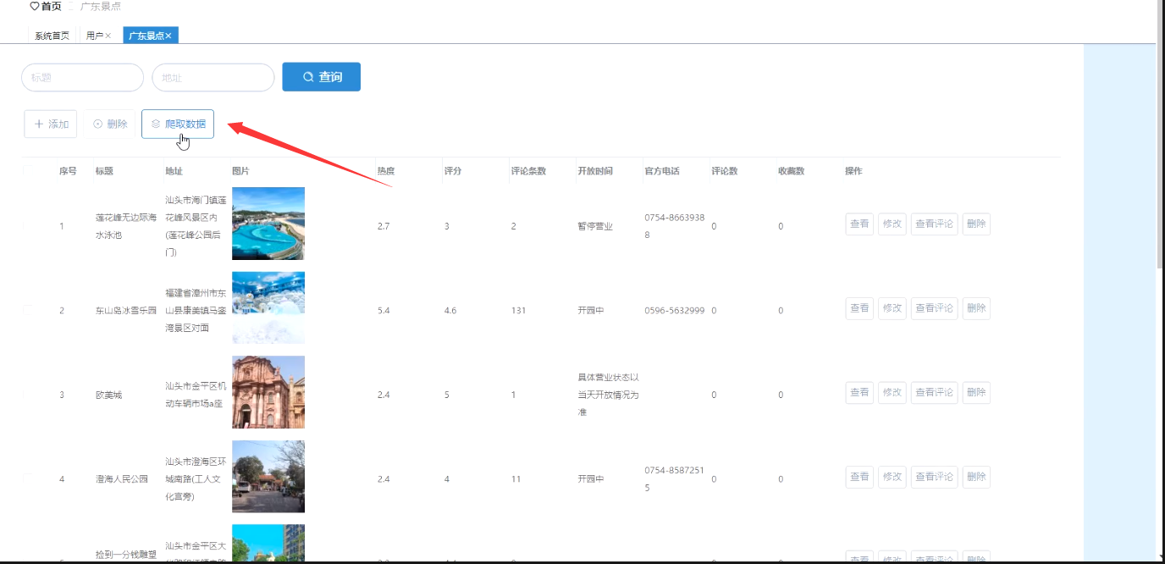Viewport: 1165px width, 564px height.
Task: Click the 广东景点 breadcrumb text
Action: (101, 6)
